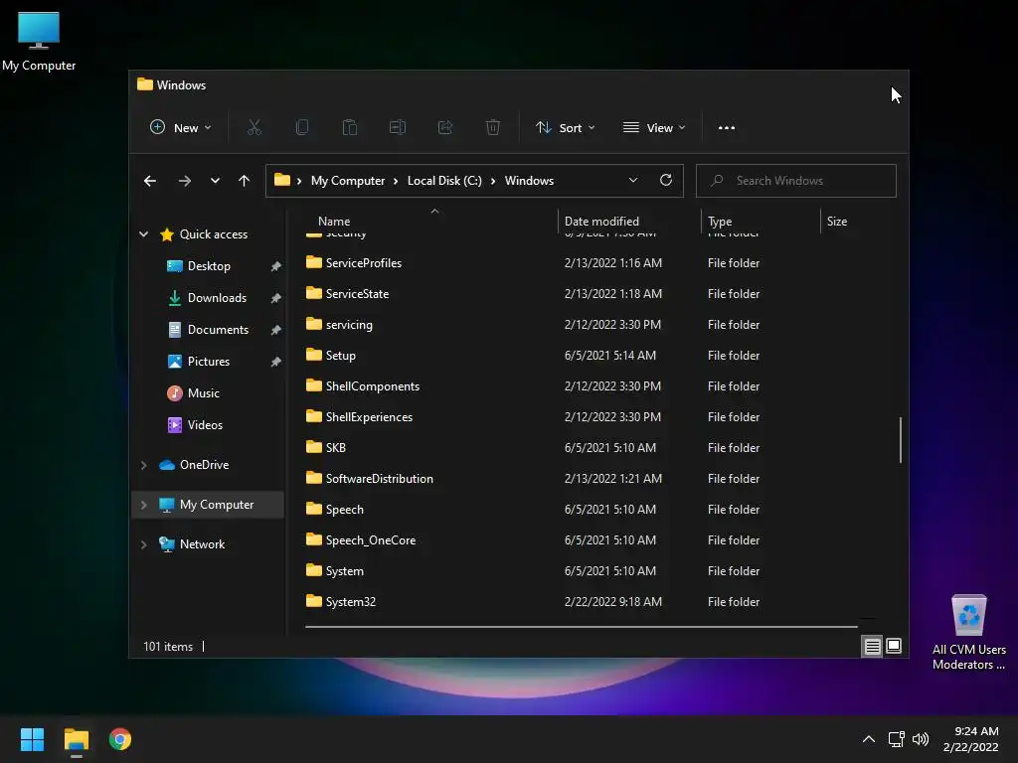Select the servicing folder row
The height and width of the screenshot is (763, 1018).
(581, 325)
